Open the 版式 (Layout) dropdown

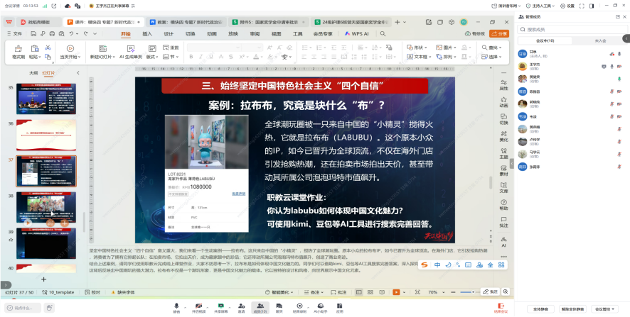click(x=152, y=57)
